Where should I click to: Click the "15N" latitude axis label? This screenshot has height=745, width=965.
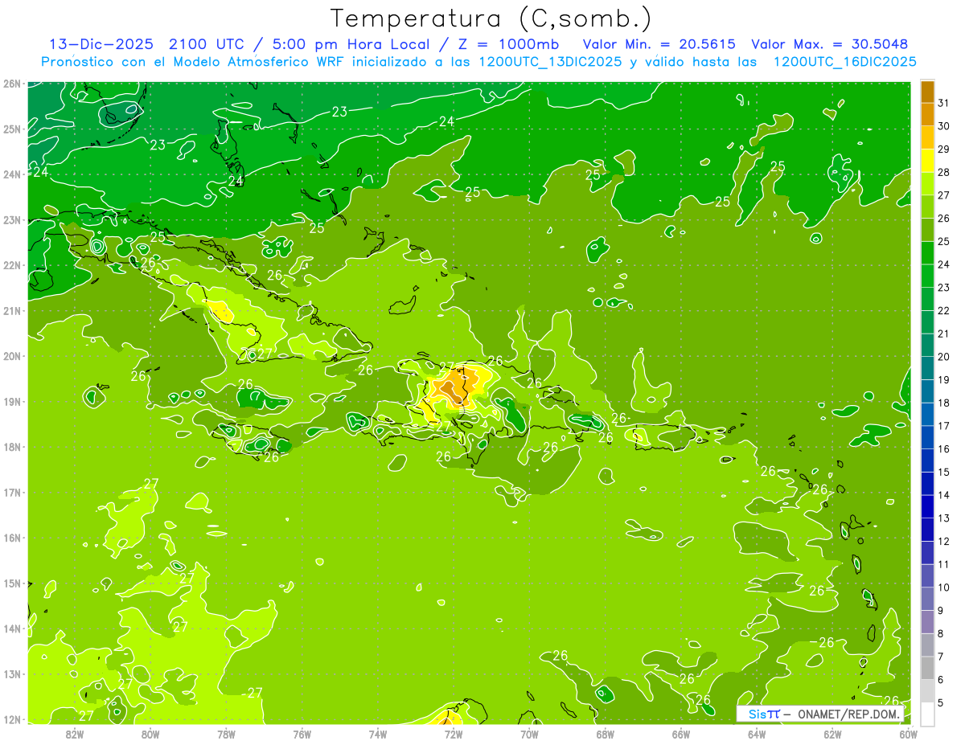coord(12,583)
